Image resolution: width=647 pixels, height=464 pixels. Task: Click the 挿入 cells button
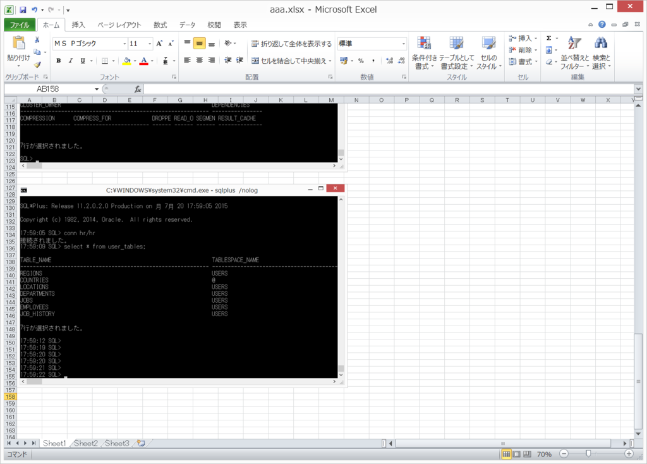(523, 39)
